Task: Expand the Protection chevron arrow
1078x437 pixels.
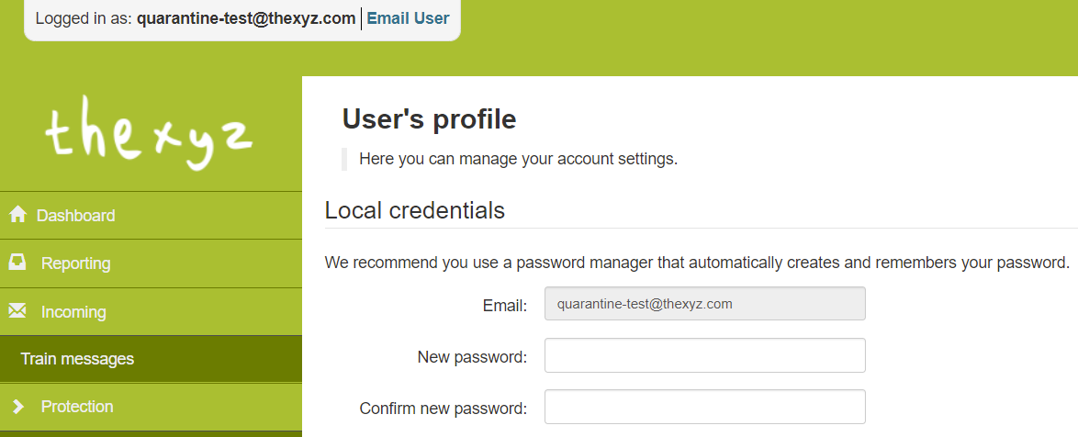Action: coord(18,406)
